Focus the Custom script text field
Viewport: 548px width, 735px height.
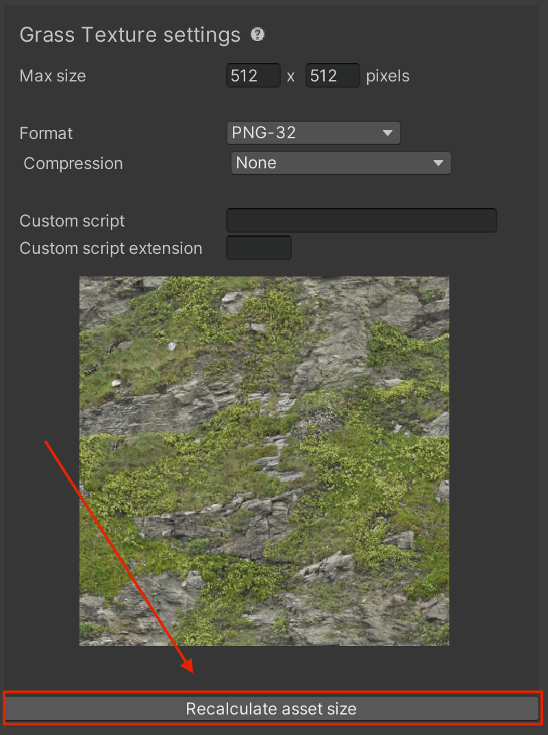click(361, 220)
